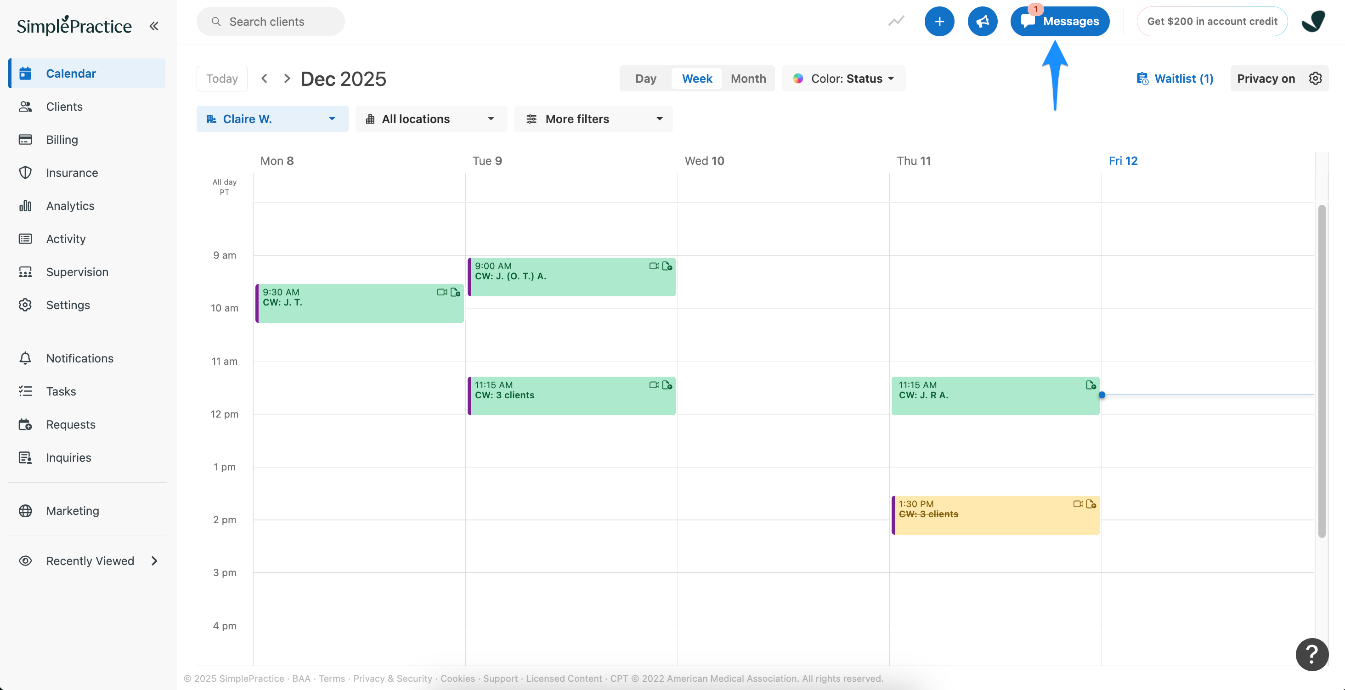This screenshot has width=1345, height=690.
Task: Open Supervision in the sidebar
Action: click(87, 272)
